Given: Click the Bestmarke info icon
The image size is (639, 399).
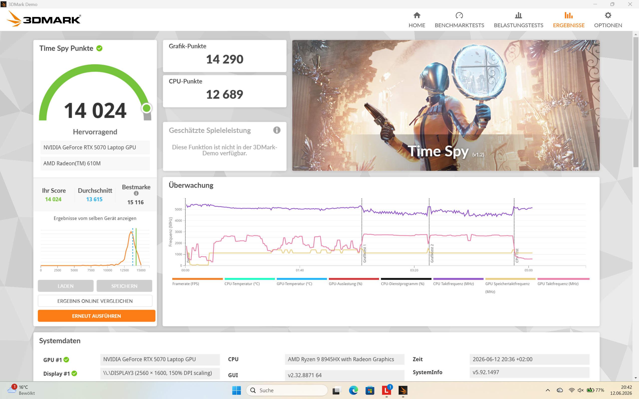Looking at the screenshot, I should [x=136, y=193].
